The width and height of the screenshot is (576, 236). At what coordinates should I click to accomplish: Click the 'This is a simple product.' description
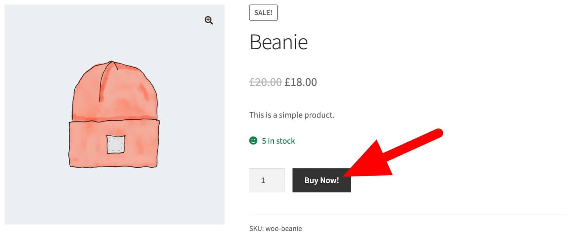[x=292, y=115]
